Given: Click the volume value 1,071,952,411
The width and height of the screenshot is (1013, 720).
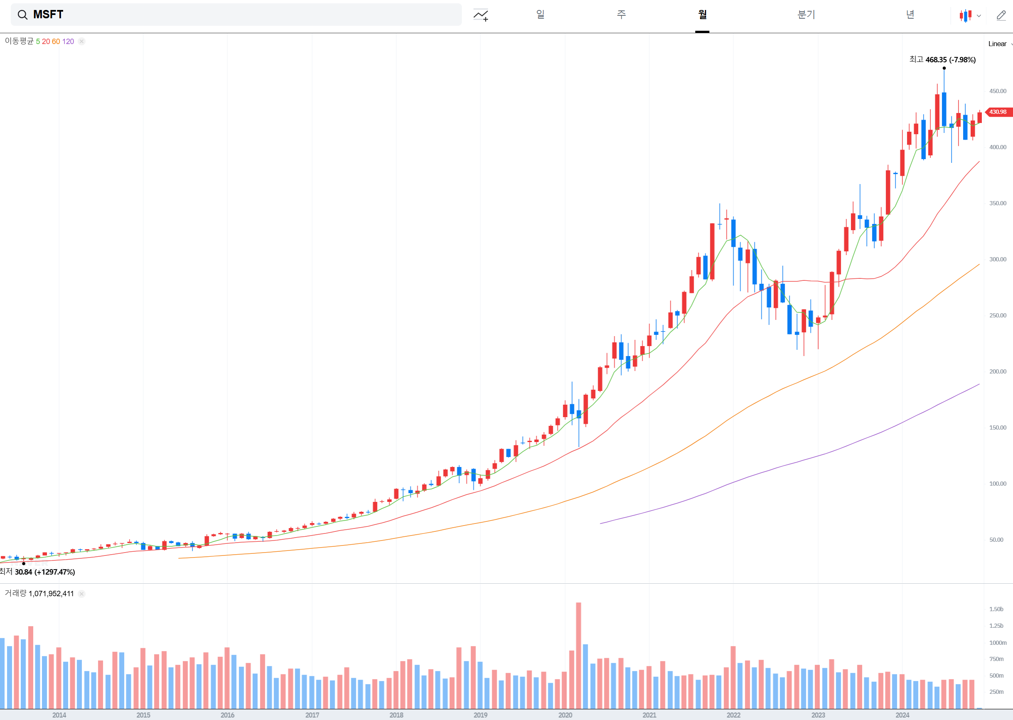Looking at the screenshot, I should pos(52,594).
